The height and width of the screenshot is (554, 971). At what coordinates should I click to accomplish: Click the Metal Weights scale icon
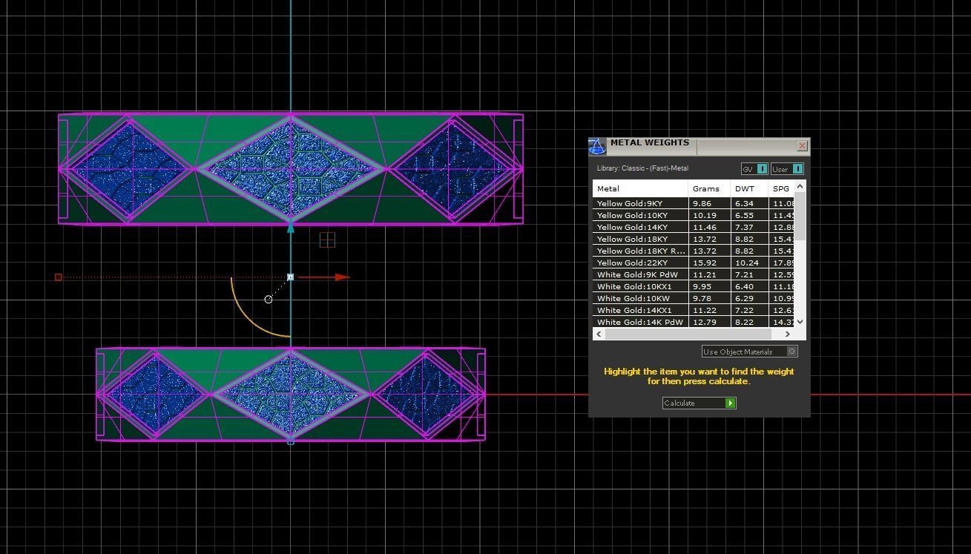pos(597,146)
